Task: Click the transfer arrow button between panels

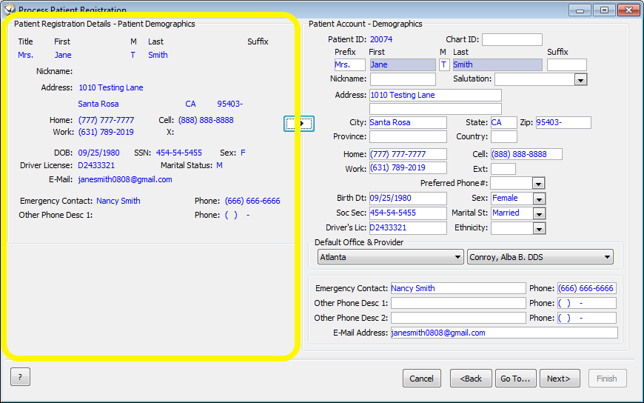Action: tap(299, 124)
